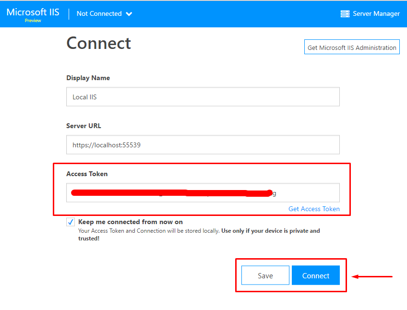Click Get Microsoft IIS Administration button
This screenshot has width=407, height=310.
click(x=352, y=47)
